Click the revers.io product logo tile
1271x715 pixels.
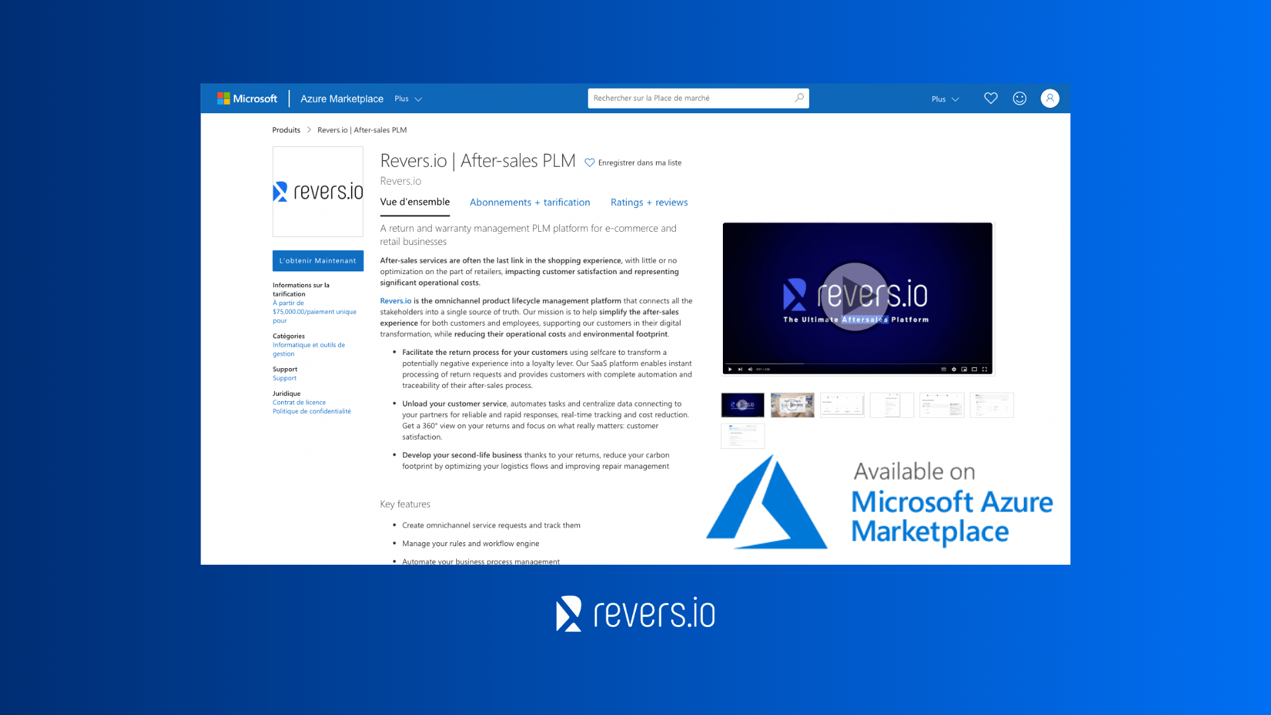pos(318,191)
